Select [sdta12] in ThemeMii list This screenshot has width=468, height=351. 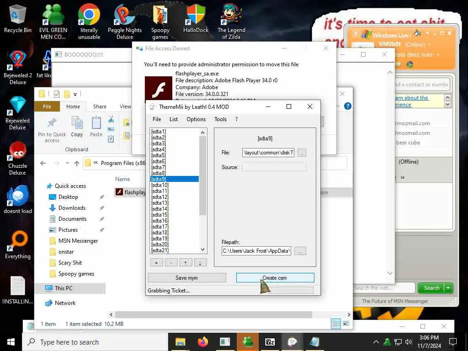click(x=160, y=197)
